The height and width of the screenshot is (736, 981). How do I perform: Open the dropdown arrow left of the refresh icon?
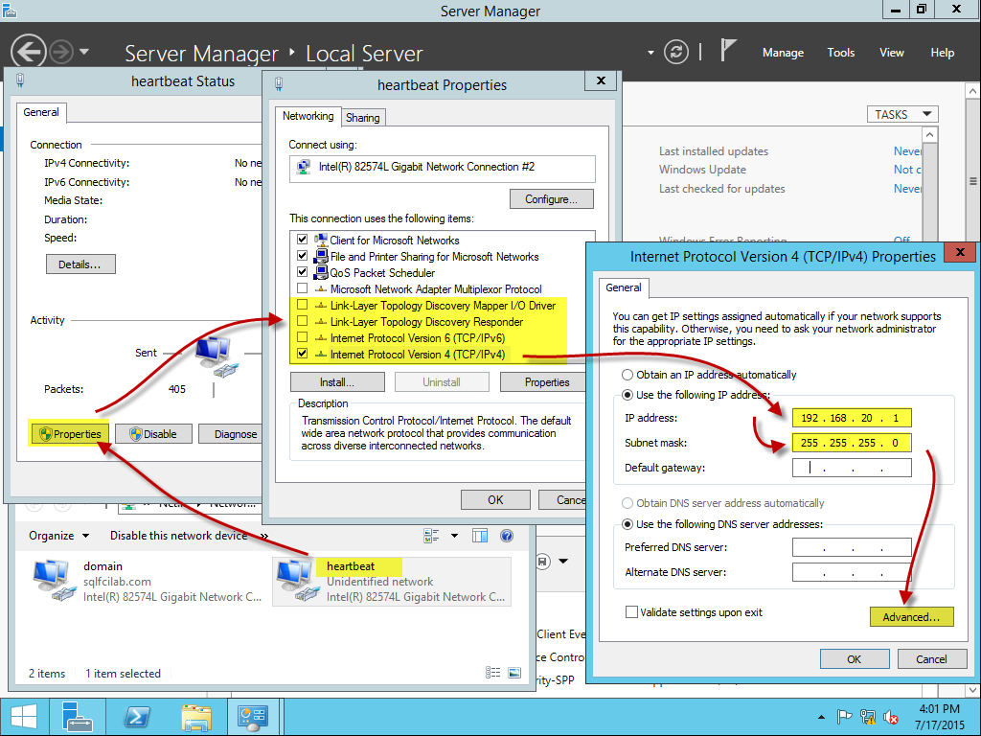650,53
